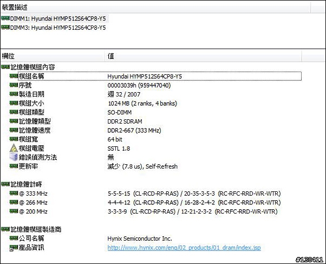
Task: Click the icon beside 製造日期
Action: [x=14, y=94]
